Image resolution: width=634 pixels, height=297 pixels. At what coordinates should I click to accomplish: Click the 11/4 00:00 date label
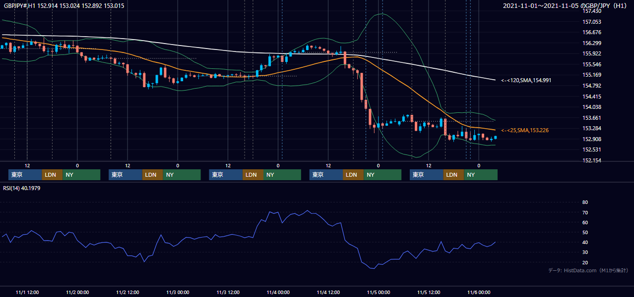point(278,293)
